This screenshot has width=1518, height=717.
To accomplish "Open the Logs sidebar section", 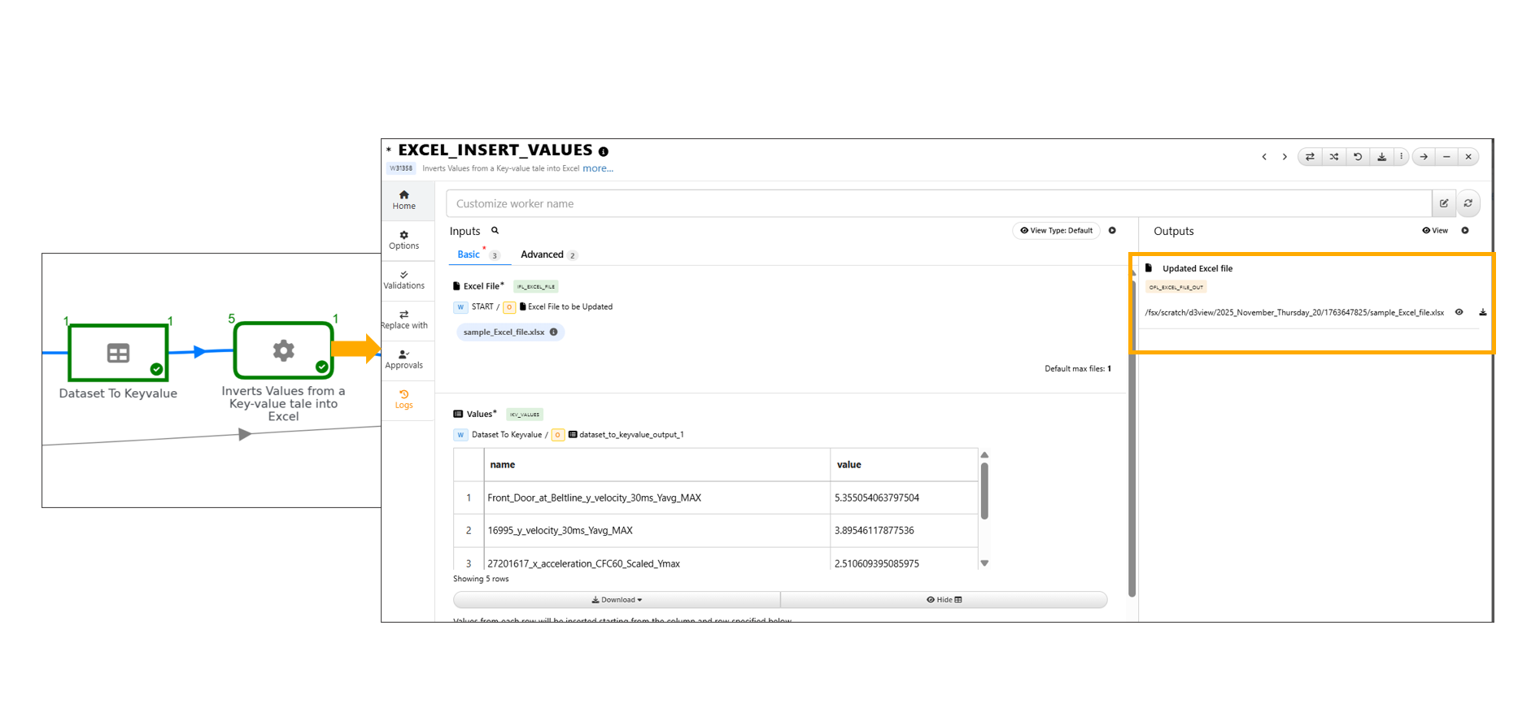I will [404, 399].
